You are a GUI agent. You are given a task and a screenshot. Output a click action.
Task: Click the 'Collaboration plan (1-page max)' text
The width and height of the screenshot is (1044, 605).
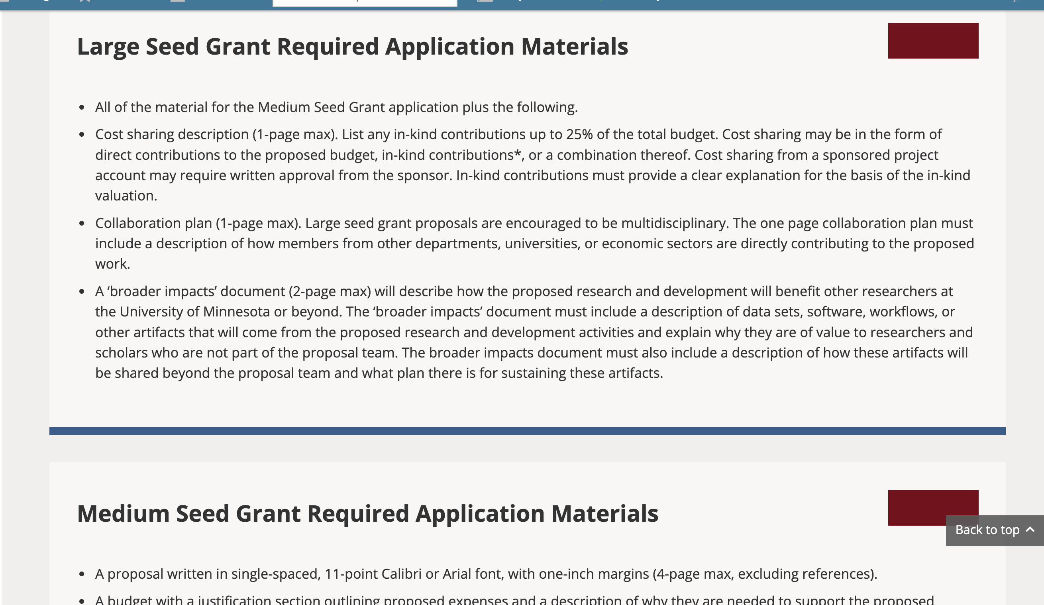click(x=198, y=223)
